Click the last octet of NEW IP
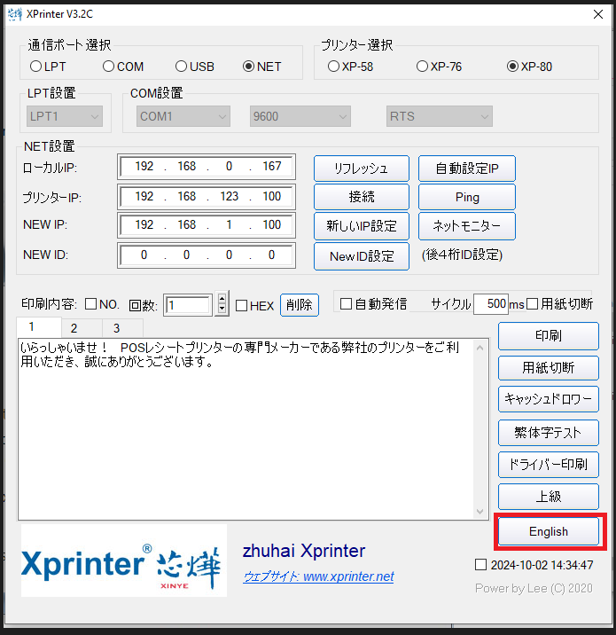The height and width of the screenshot is (635, 616). coord(271,224)
